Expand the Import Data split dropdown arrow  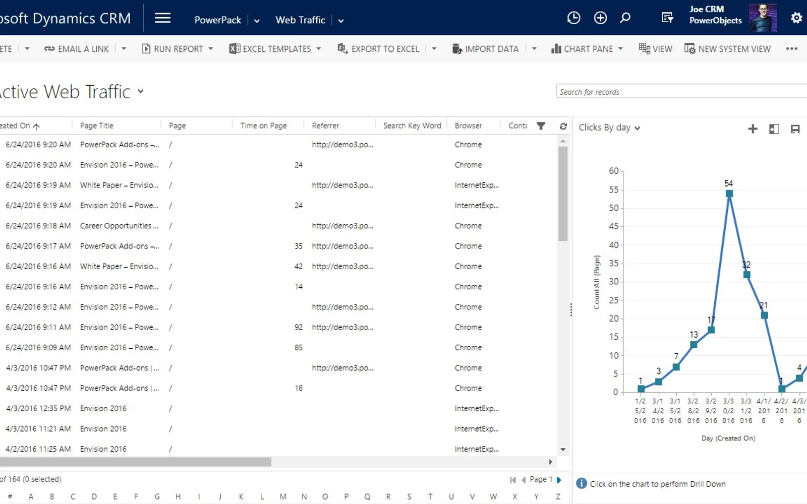click(534, 49)
